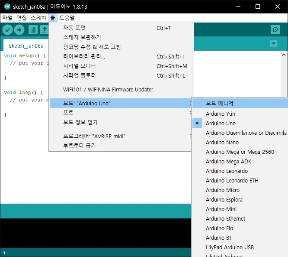
Task: Maximize the Arduino window
Action: point(258,7)
